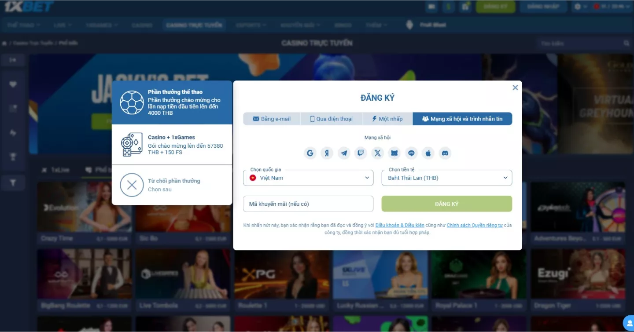The height and width of the screenshot is (332, 634).
Task: Click the Yandex sign-up icon
Action: click(x=327, y=153)
